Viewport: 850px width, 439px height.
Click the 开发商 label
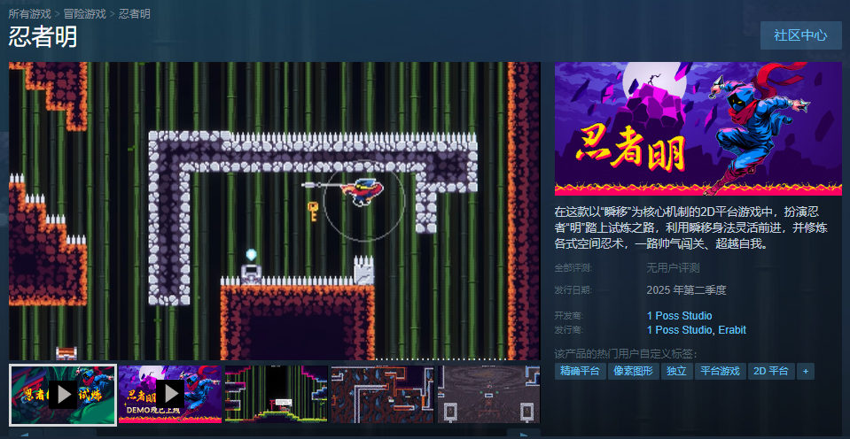[x=569, y=316]
